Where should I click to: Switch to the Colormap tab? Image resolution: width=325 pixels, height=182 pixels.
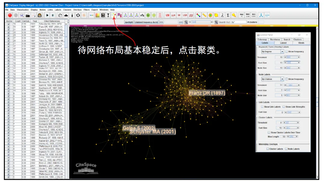(x=262, y=39)
